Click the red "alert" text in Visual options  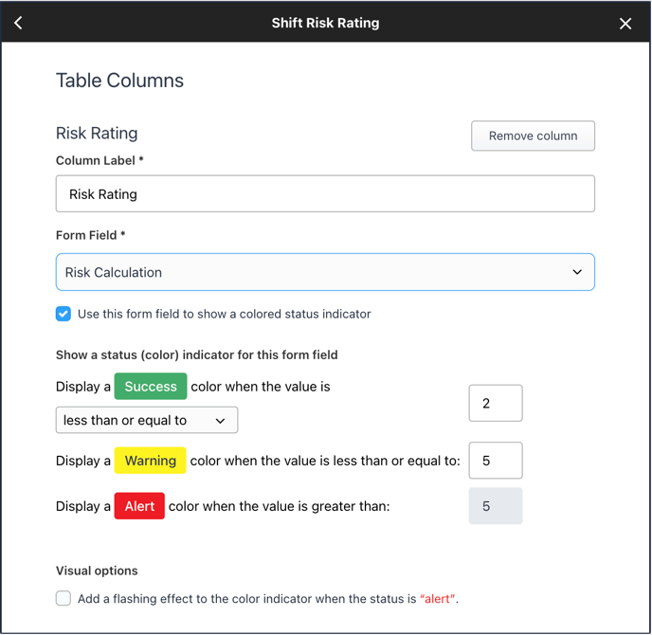pyautogui.click(x=438, y=599)
